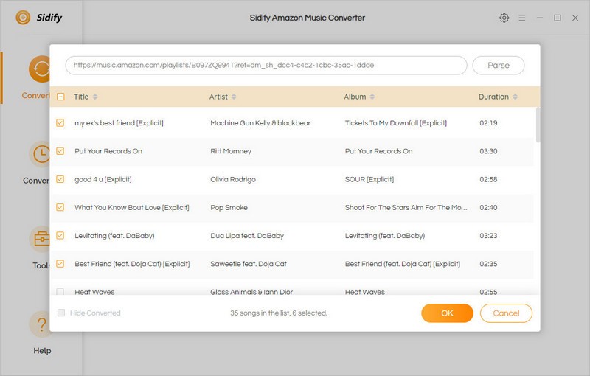Sort songs by Title column arrows
Screen dimensions: 590x376
pyautogui.click(x=95, y=97)
